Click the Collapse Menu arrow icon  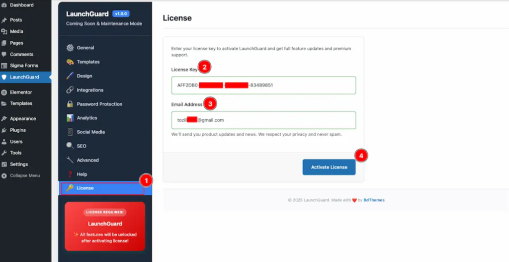(4, 175)
